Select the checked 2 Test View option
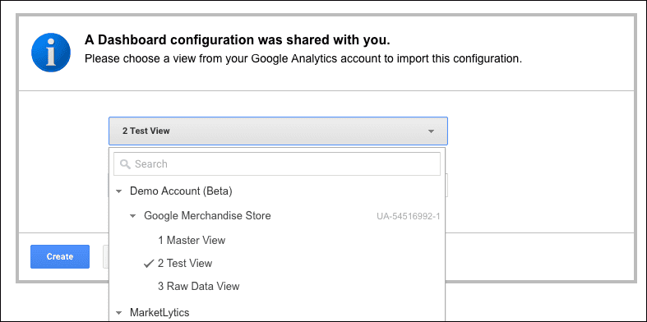Viewport: 647px width, 322px height. 185,264
